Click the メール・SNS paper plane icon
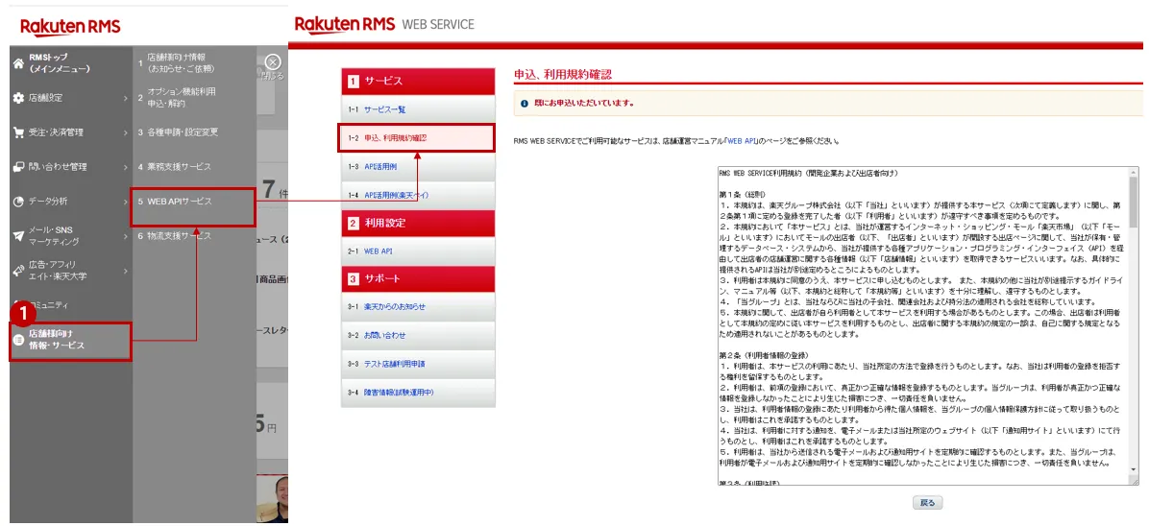This screenshot has width=1149, height=526. (x=18, y=236)
